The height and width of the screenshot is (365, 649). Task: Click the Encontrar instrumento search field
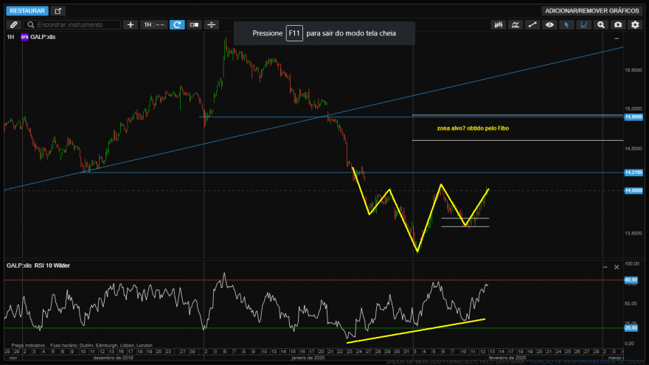coord(72,25)
